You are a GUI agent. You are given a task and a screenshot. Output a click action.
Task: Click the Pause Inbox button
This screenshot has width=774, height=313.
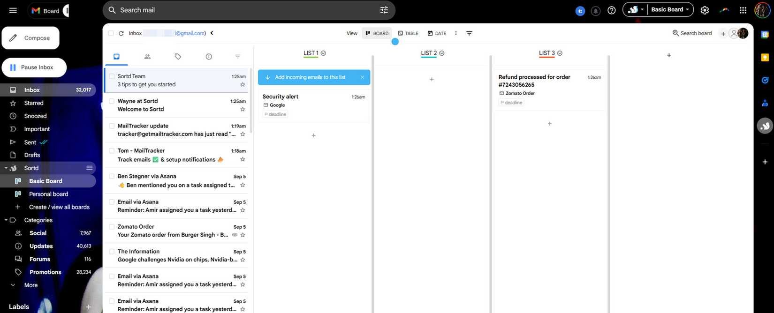tap(34, 67)
